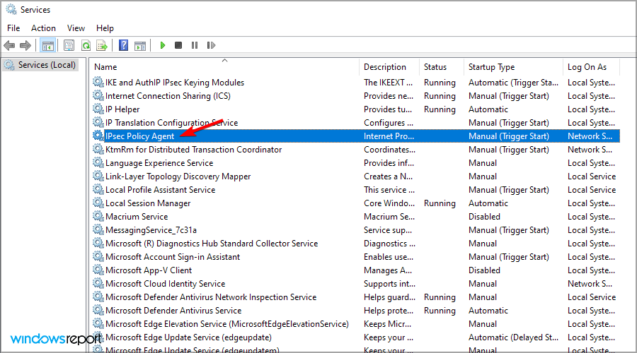Select Local Profile Assistant Service

(x=160, y=190)
